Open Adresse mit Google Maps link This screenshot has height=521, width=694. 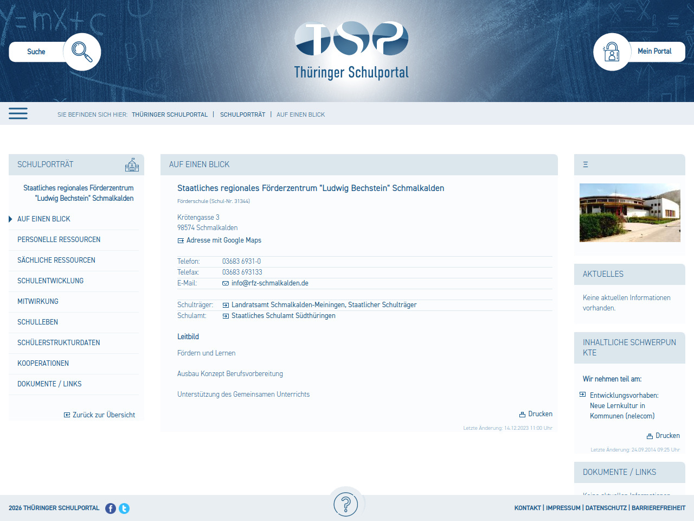(x=223, y=240)
